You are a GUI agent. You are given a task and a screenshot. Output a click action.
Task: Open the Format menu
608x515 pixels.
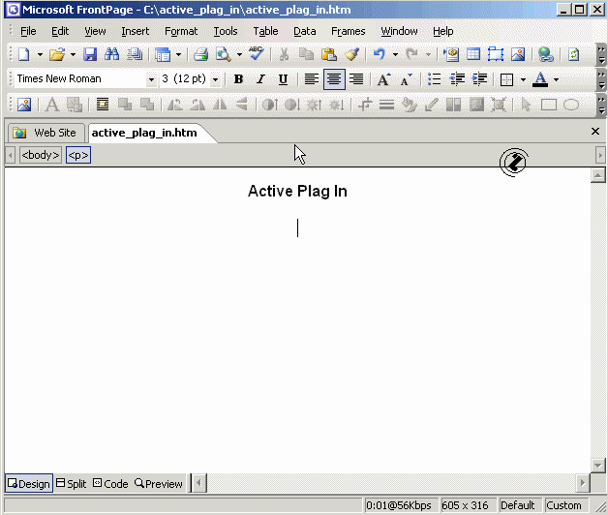click(181, 31)
